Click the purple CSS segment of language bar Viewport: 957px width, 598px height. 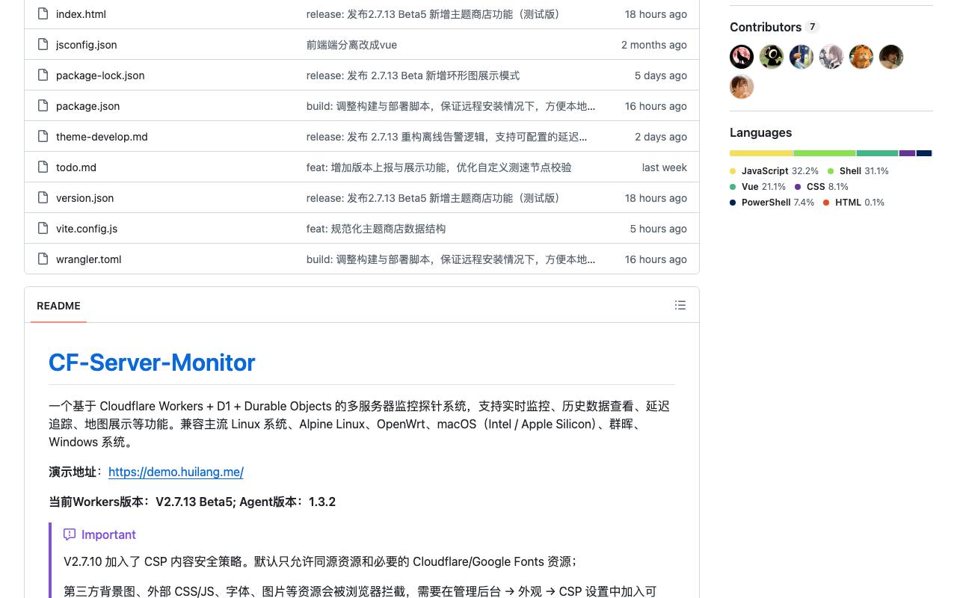click(x=908, y=153)
